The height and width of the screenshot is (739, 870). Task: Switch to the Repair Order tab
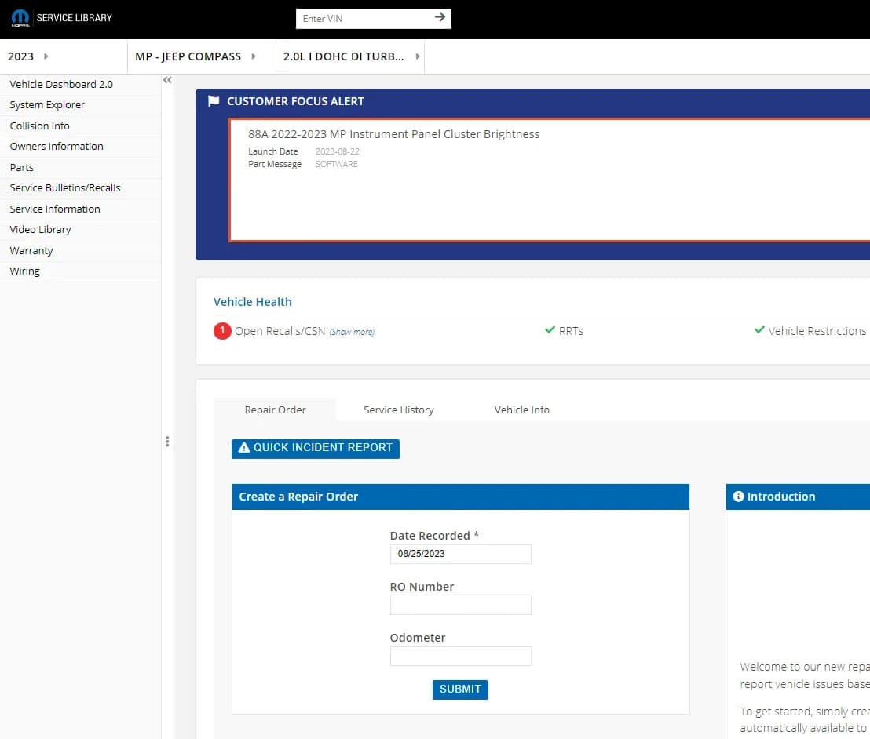coord(275,410)
